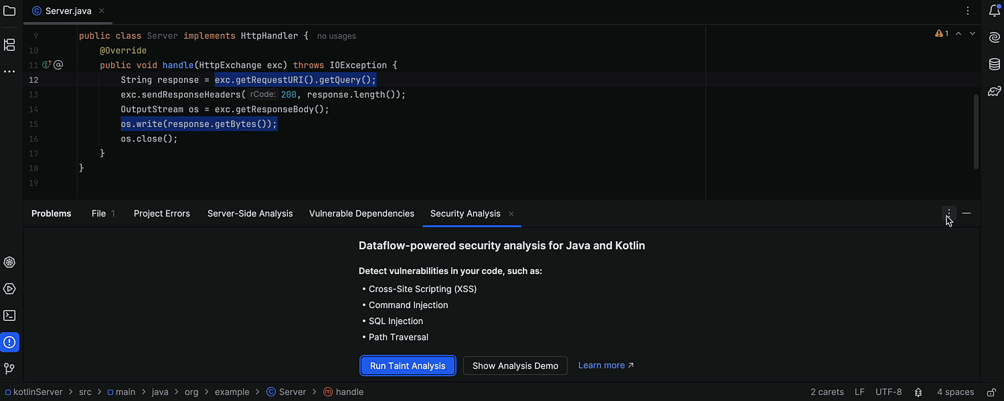Open the Services hexagon play icon
The height and width of the screenshot is (401, 1004).
pos(9,289)
